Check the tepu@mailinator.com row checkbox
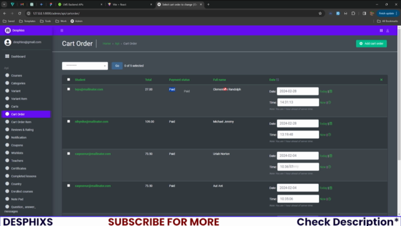 click(x=68, y=89)
